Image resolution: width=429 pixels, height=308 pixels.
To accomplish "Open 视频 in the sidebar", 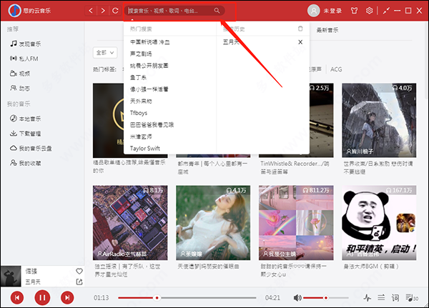I will [x=20, y=74].
